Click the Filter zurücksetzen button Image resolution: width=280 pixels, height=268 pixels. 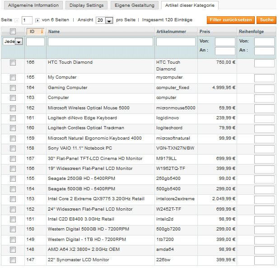tap(231, 20)
